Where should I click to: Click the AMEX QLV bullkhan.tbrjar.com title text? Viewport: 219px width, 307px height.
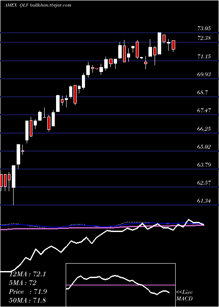[38, 5]
